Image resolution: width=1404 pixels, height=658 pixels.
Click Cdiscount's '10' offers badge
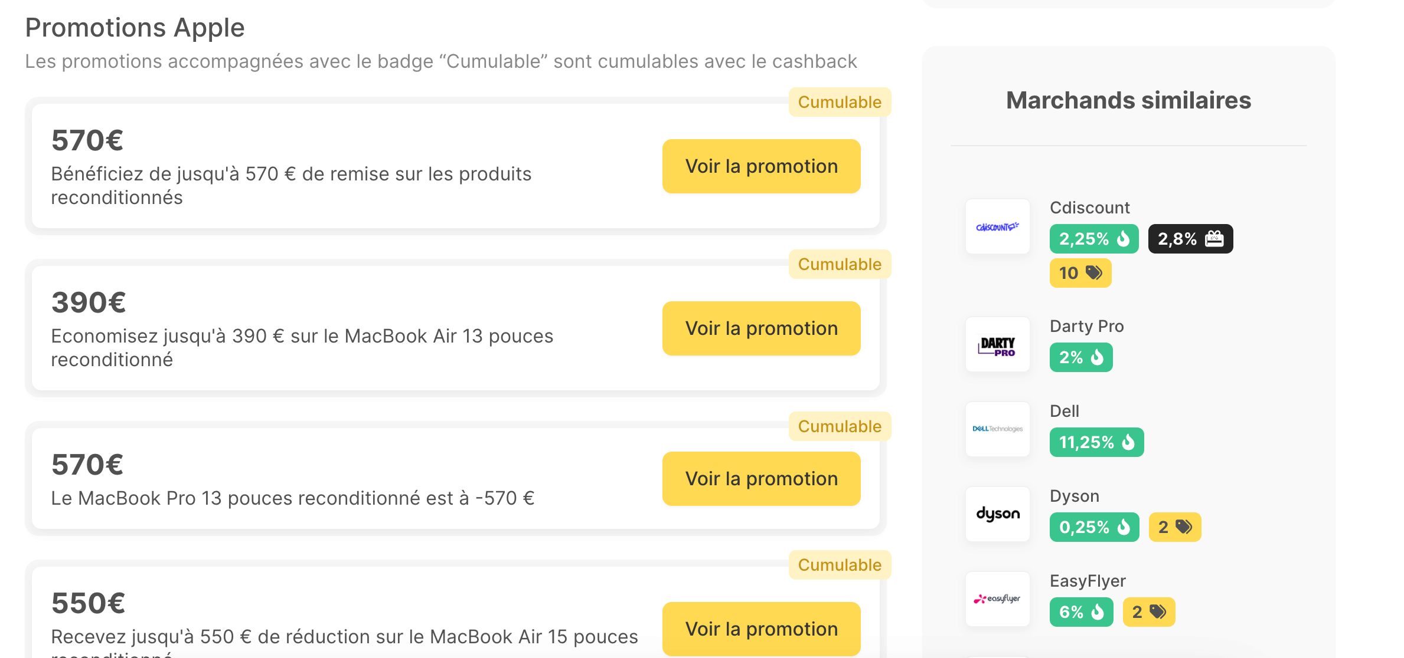[x=1080, y=272]
